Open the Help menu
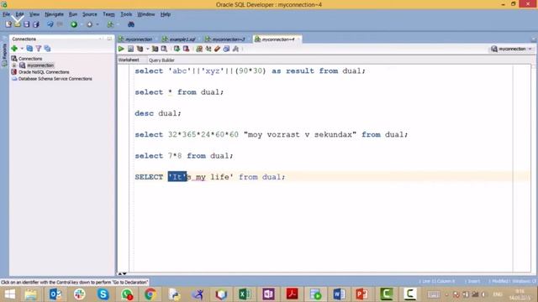This screenshot has width=538, height=302. 166,14
